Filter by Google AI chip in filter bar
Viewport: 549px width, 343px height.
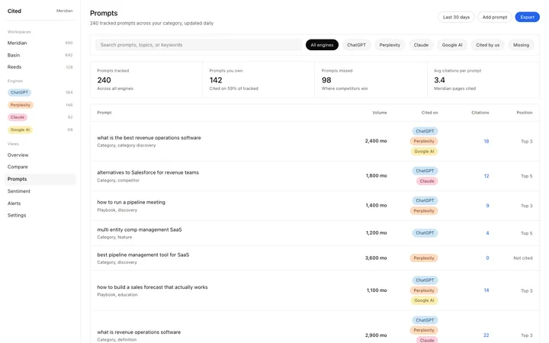point(452,45)
